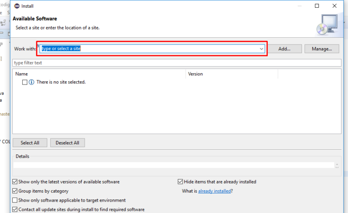Disable Group items by category
This screenshot has width=348, height=213.
[x=15, y=191]
